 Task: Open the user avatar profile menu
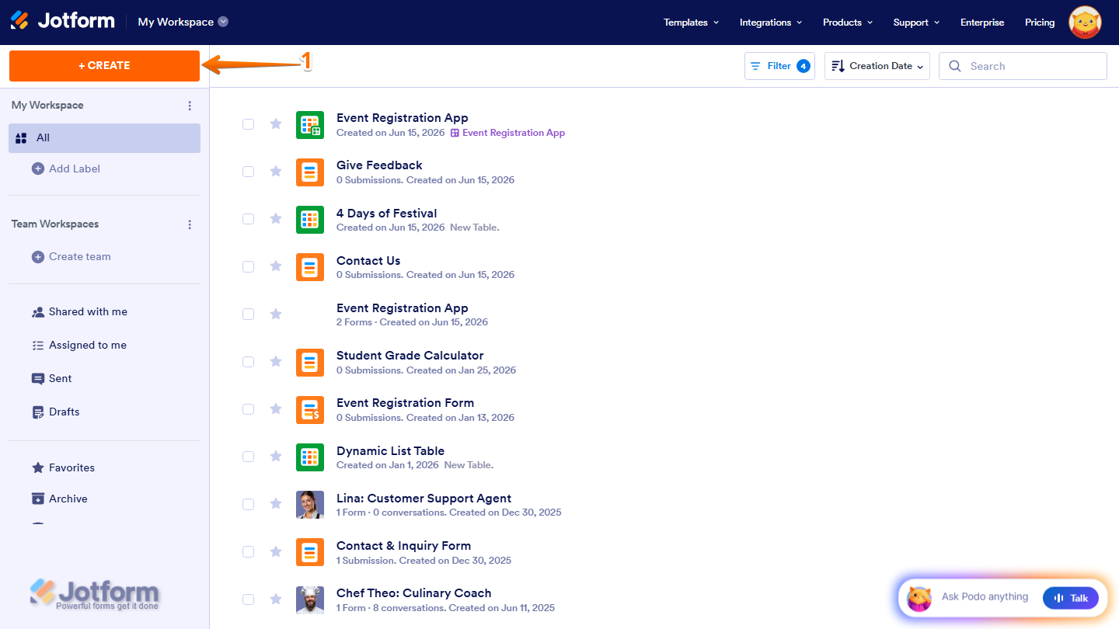(x=1085, y=23)
